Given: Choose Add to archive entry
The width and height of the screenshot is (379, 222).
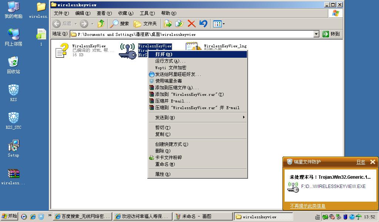Looking at the screenshot, I should point(198,88).
